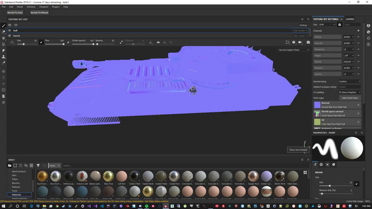Screen dimensions: 372x209
Task: Toggle visibility of the hull texture set
Action: pos(10,30)
